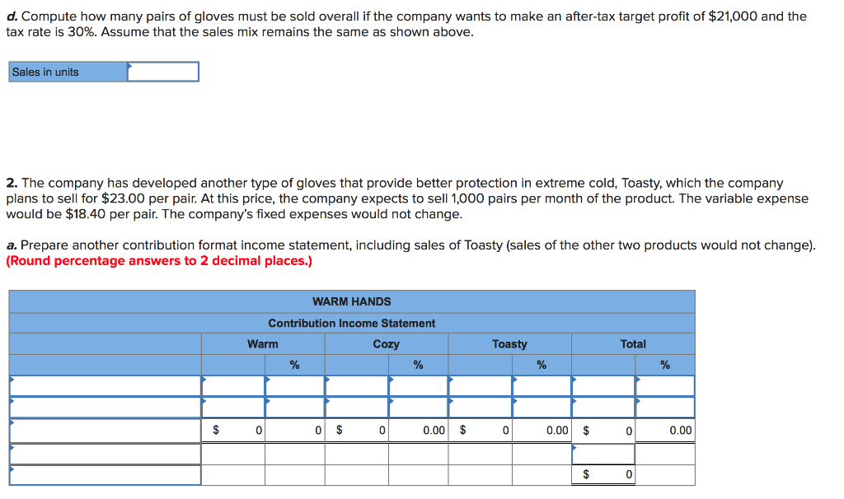Select the Toasty percentage cell in the second row
844x499 pixels.
540,407
